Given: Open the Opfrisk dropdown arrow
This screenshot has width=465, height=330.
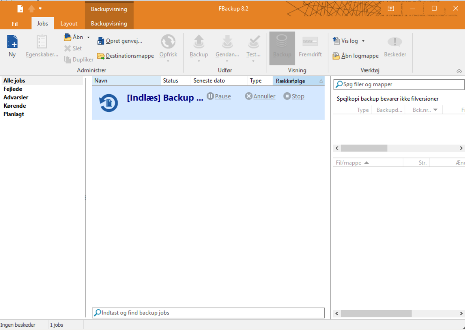Looking at the screenshot, I should coord(168,61).
